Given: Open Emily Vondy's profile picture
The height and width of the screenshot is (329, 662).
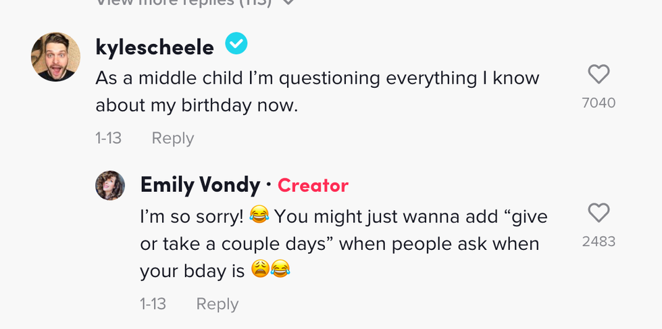Looking at the screenshot, I should pyautogui.click(x=110, y=186).
